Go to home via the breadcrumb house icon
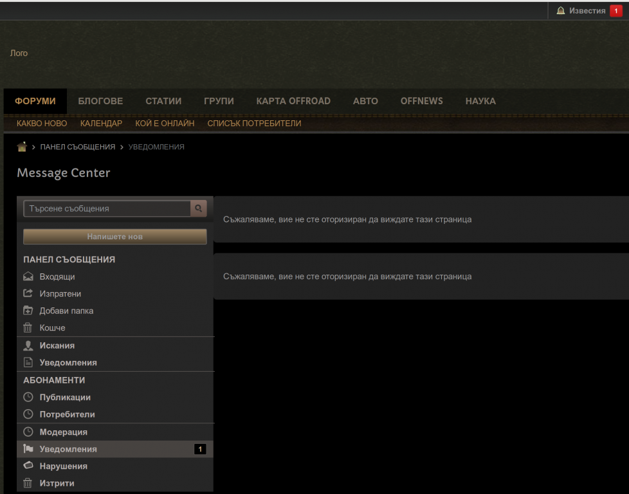Screen dimensions: 629x494 [x=22, y=147]
